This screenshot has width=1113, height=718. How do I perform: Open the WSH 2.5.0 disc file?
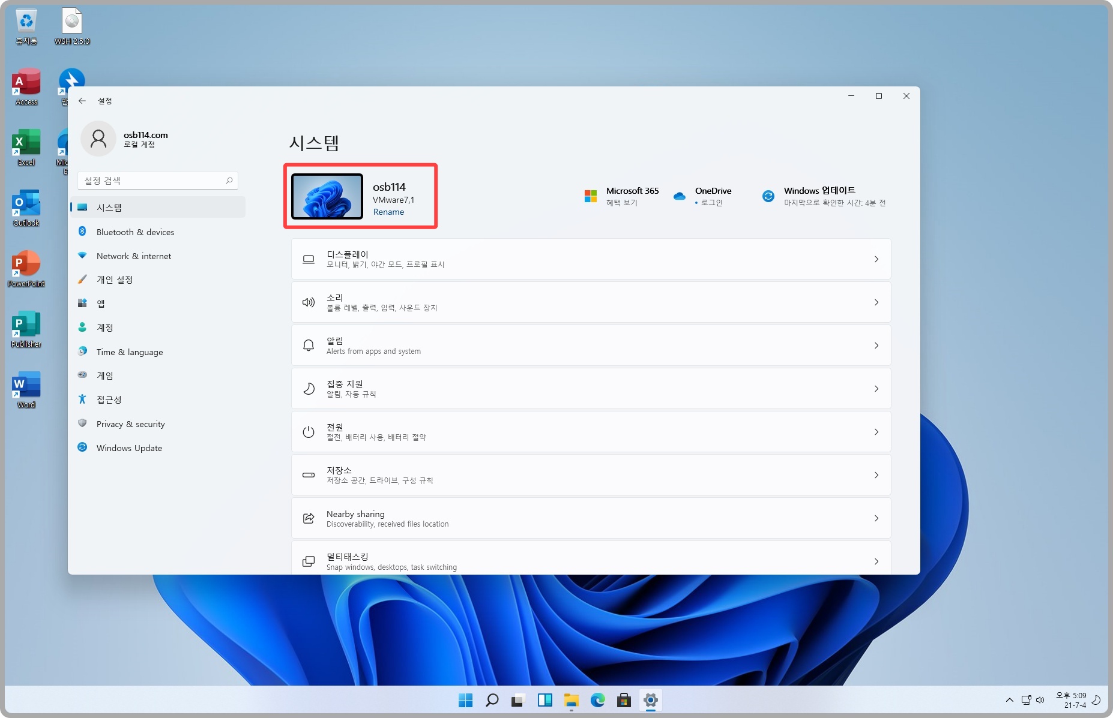[72, 27]
